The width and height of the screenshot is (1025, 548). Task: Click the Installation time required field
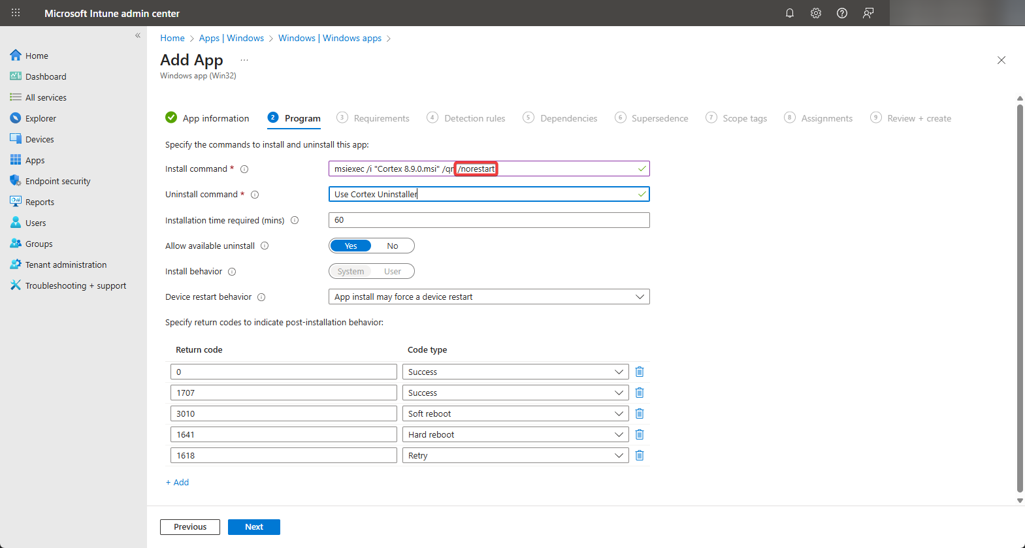tap(489, 220)
